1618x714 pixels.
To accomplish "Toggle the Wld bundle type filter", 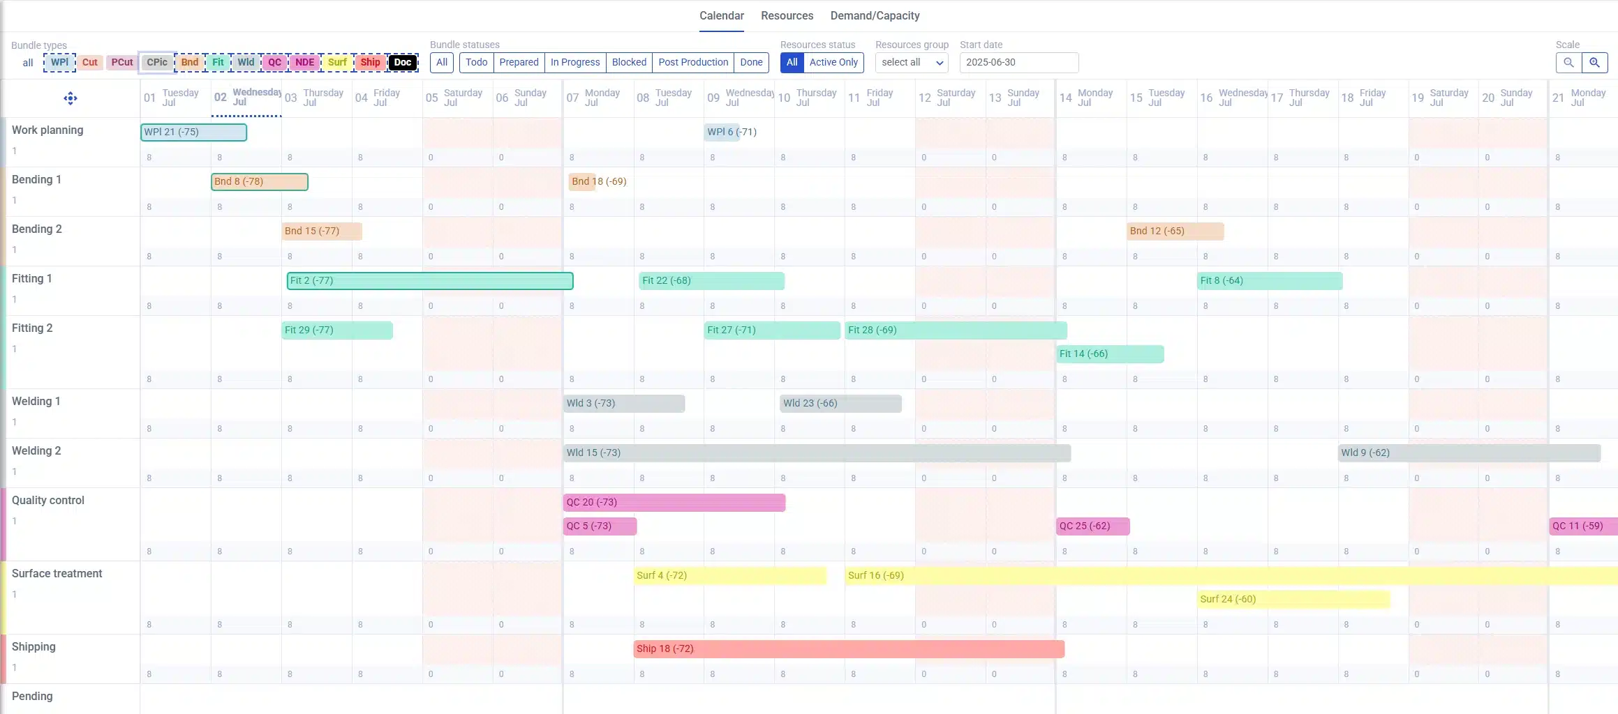I will [246, 62].
